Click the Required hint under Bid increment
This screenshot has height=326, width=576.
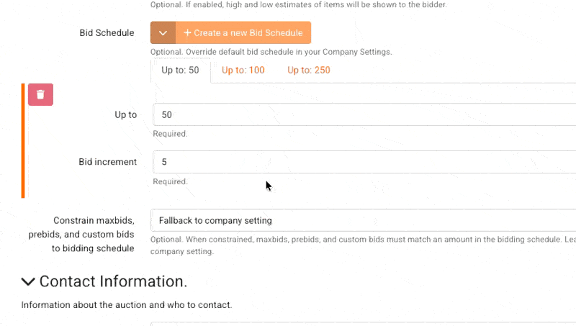[170, 181]
